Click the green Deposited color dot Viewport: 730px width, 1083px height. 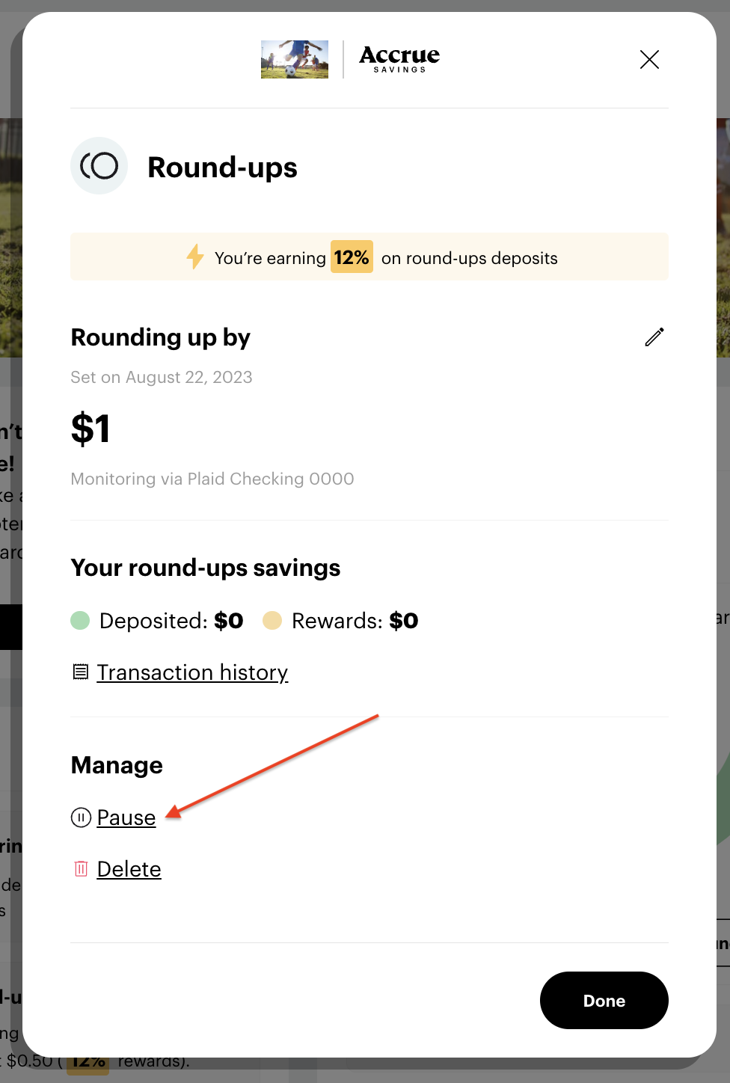tap(80, 620)
